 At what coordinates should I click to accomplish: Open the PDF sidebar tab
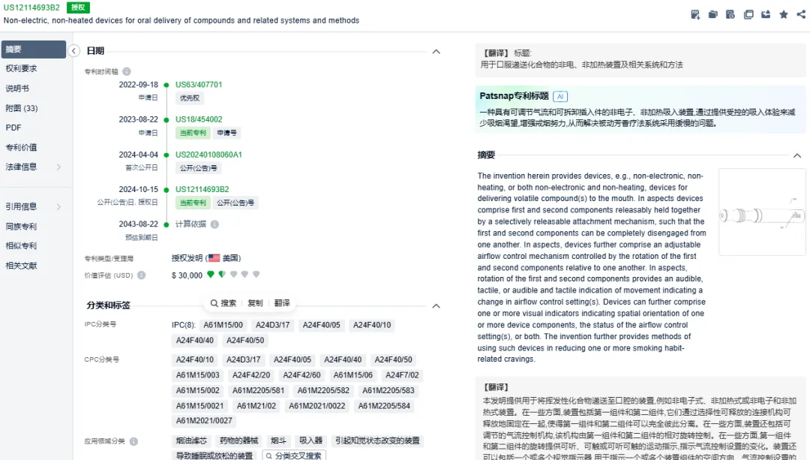click(13, 128)
